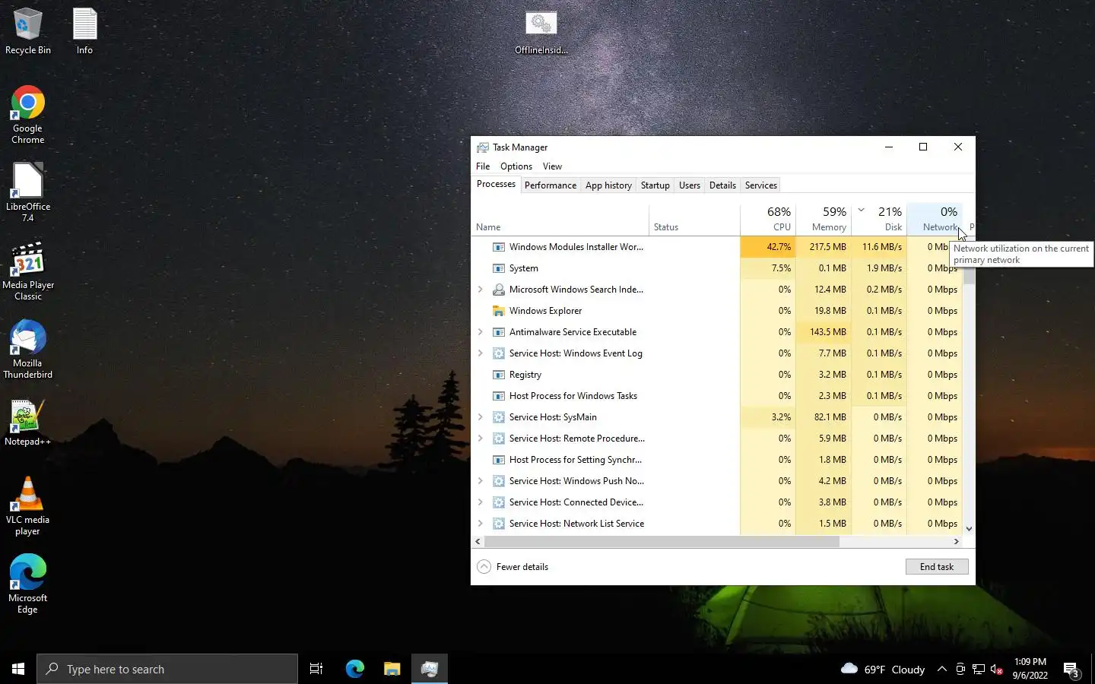Launch Google Chrome from desktop
The image size is (1095, 684).
click(27, 114)
